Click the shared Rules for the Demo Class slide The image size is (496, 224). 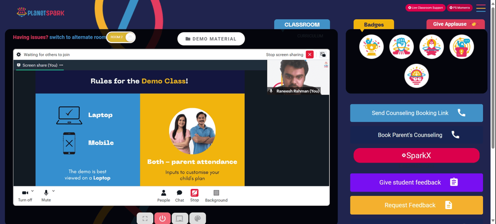click(140, 128)
